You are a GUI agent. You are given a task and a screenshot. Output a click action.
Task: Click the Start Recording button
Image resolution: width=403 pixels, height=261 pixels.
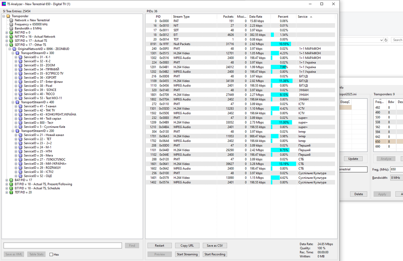click(215, 254)
